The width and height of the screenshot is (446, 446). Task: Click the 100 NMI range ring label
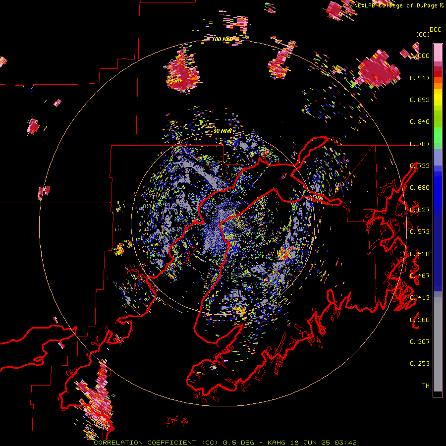coord(222,39)
